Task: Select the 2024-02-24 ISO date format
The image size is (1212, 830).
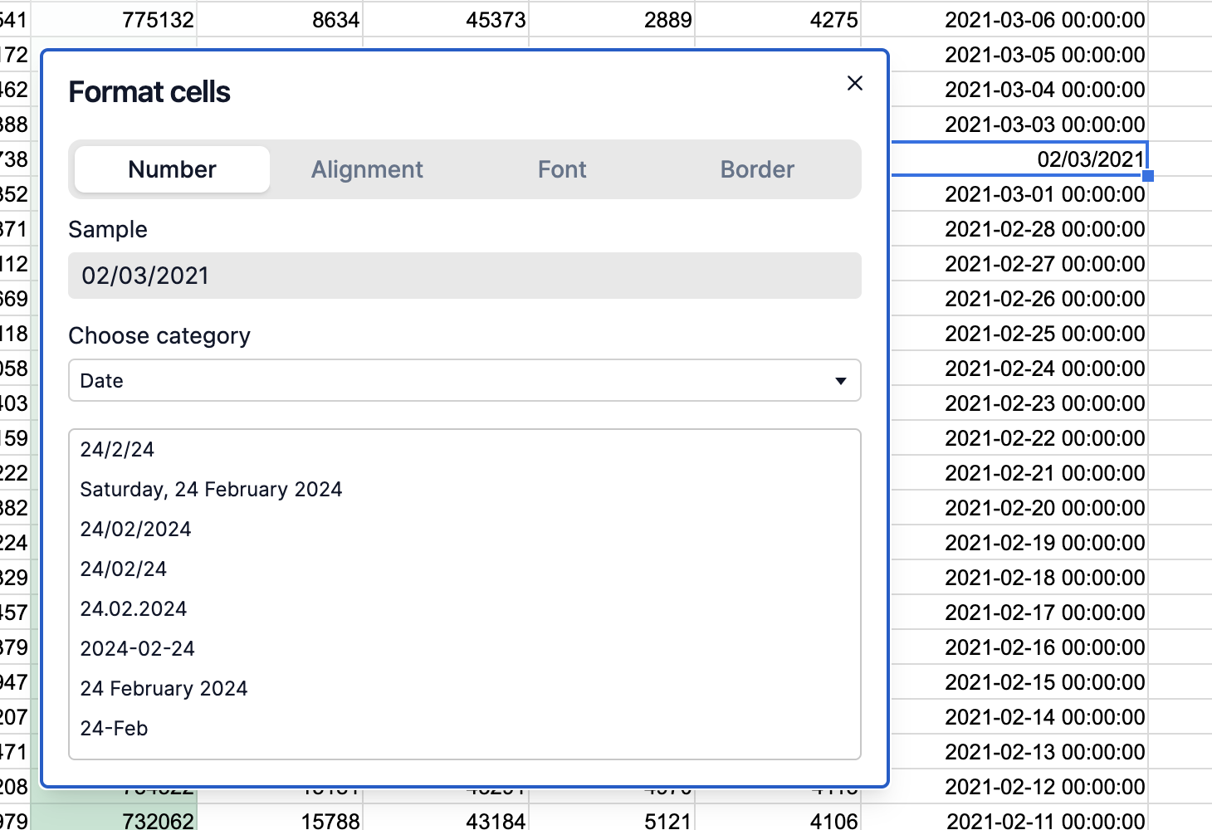Action: 137,649
